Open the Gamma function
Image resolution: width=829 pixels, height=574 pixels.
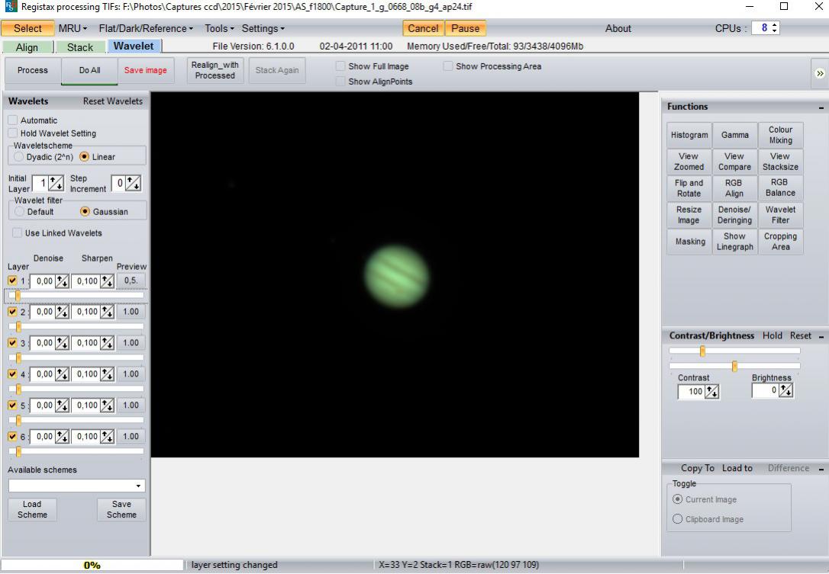tap(735, 135)
